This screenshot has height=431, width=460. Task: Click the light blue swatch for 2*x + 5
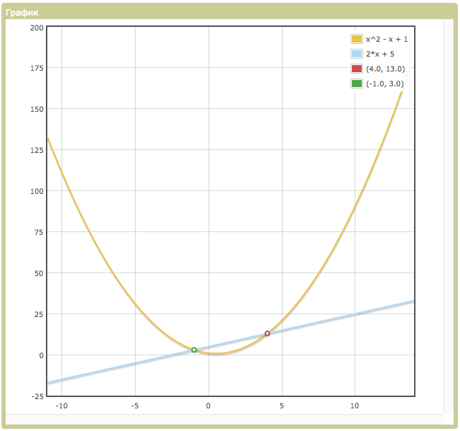[x=357, y=54]
